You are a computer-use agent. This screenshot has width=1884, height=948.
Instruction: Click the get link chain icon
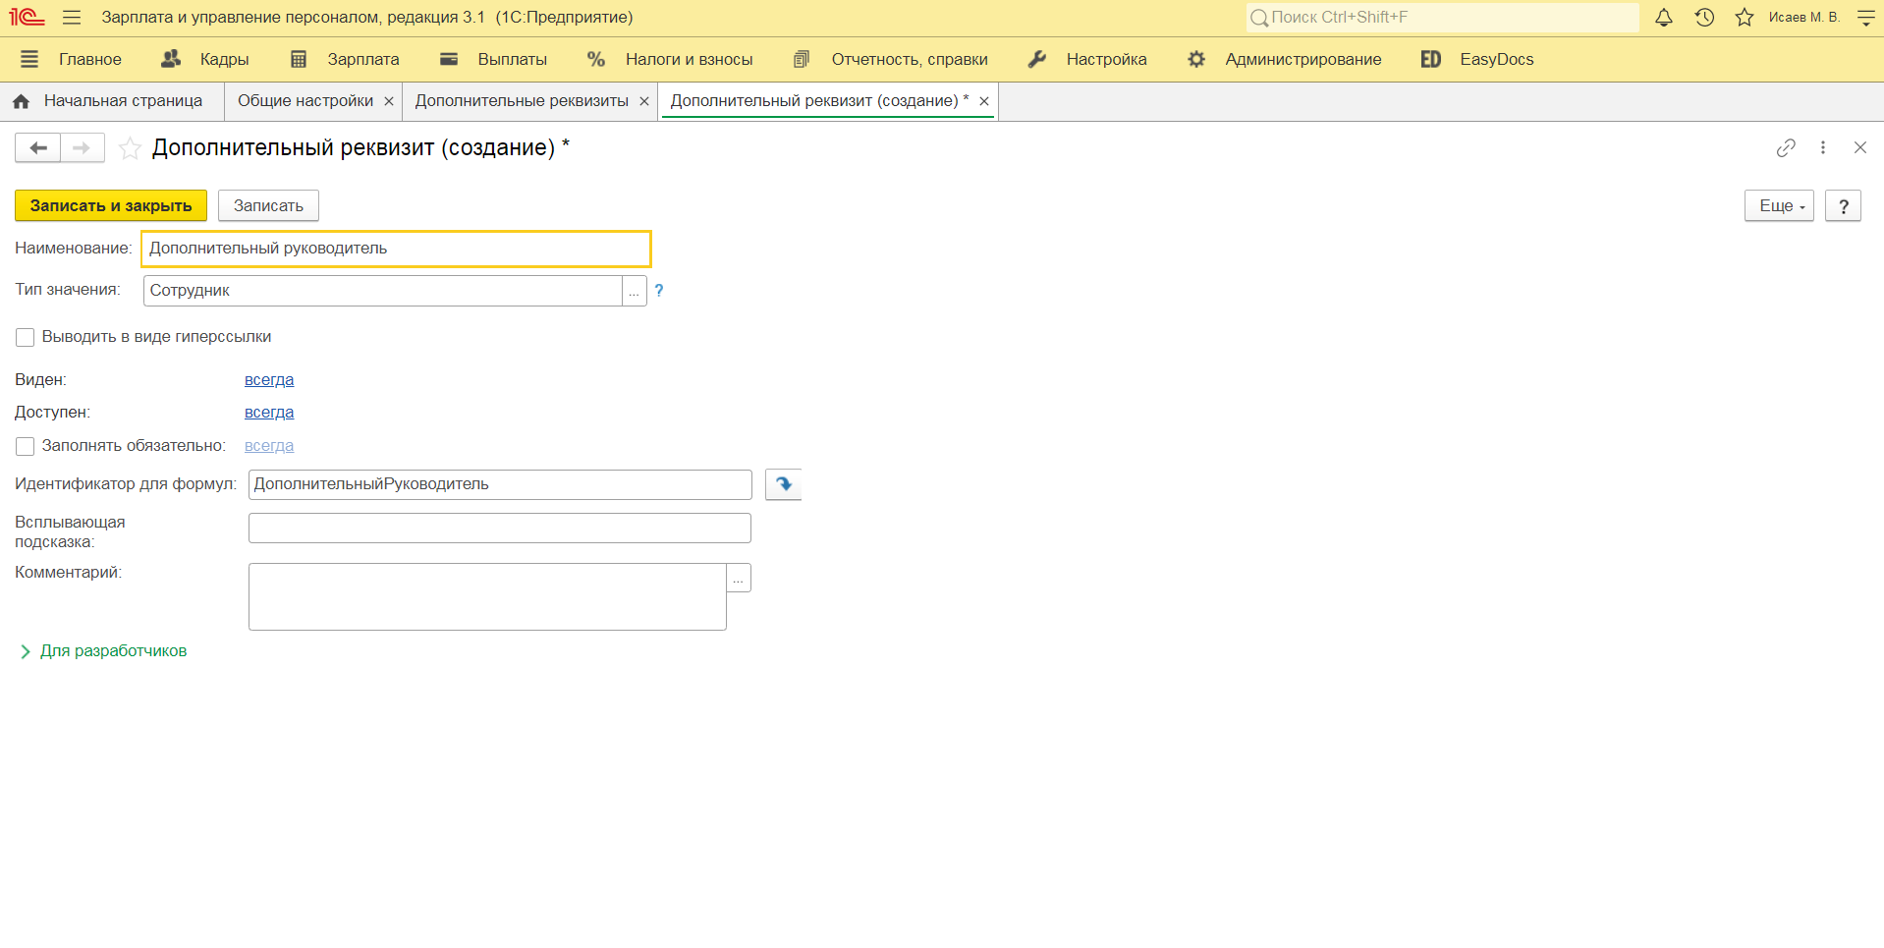1786,147
